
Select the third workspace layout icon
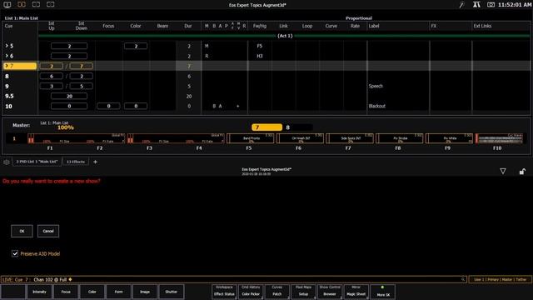tap(36, 5)
